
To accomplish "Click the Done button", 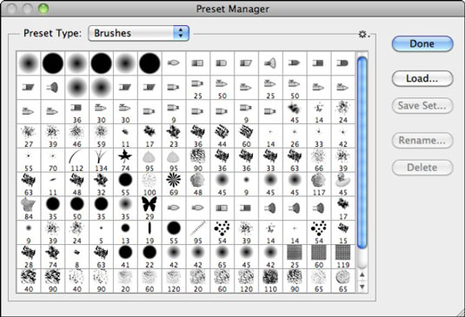I will pos(422,43).
